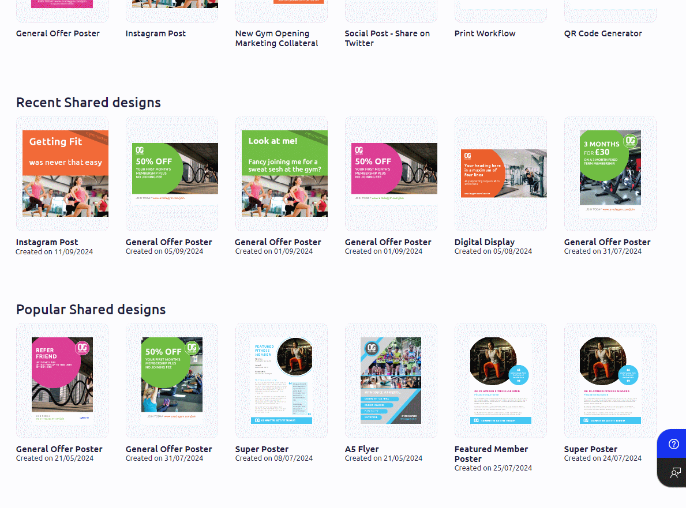Image resolution: width=686 pixels, height=508 pixels.
Task: Open the pink 'Refer Friend' poster thumbnail
Action: tap(62, 381)
